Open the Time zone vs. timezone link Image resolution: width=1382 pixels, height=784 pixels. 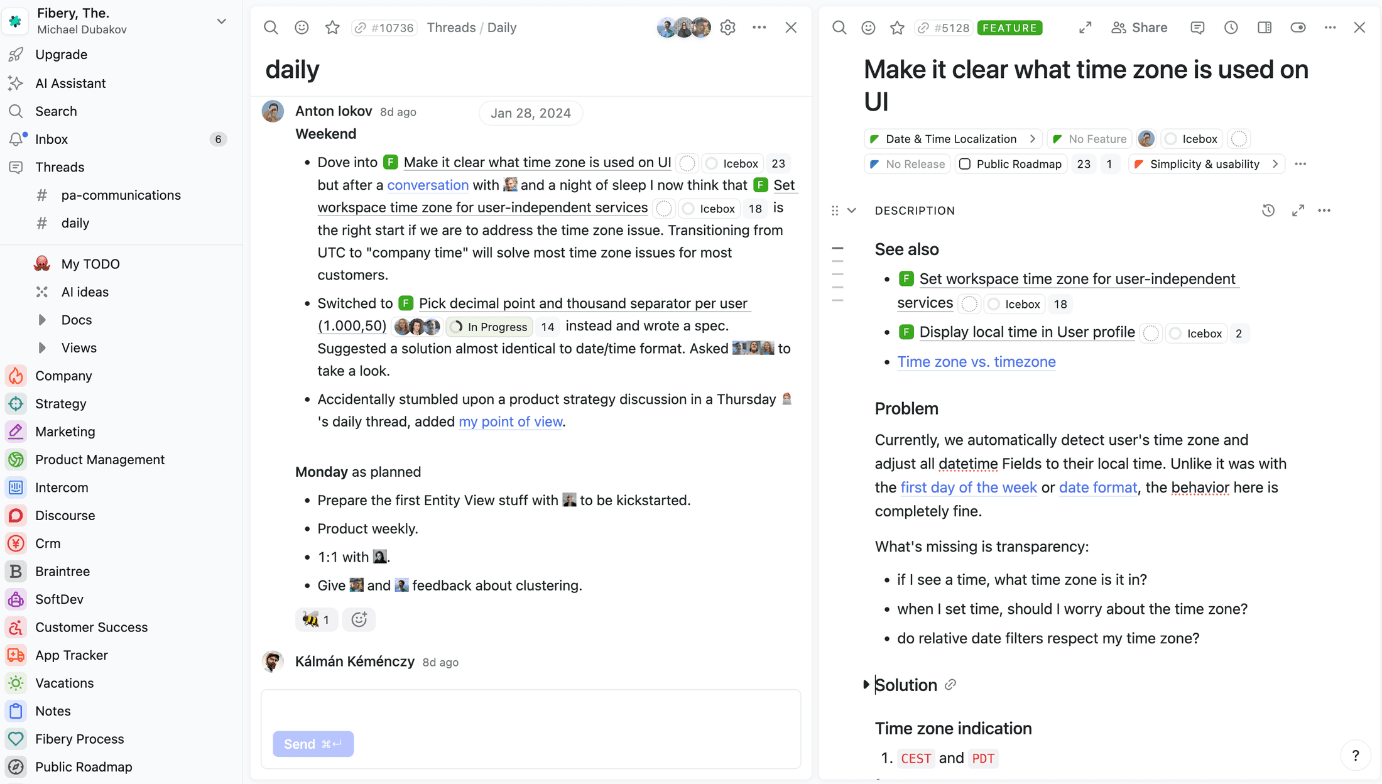tap(976, 362)
